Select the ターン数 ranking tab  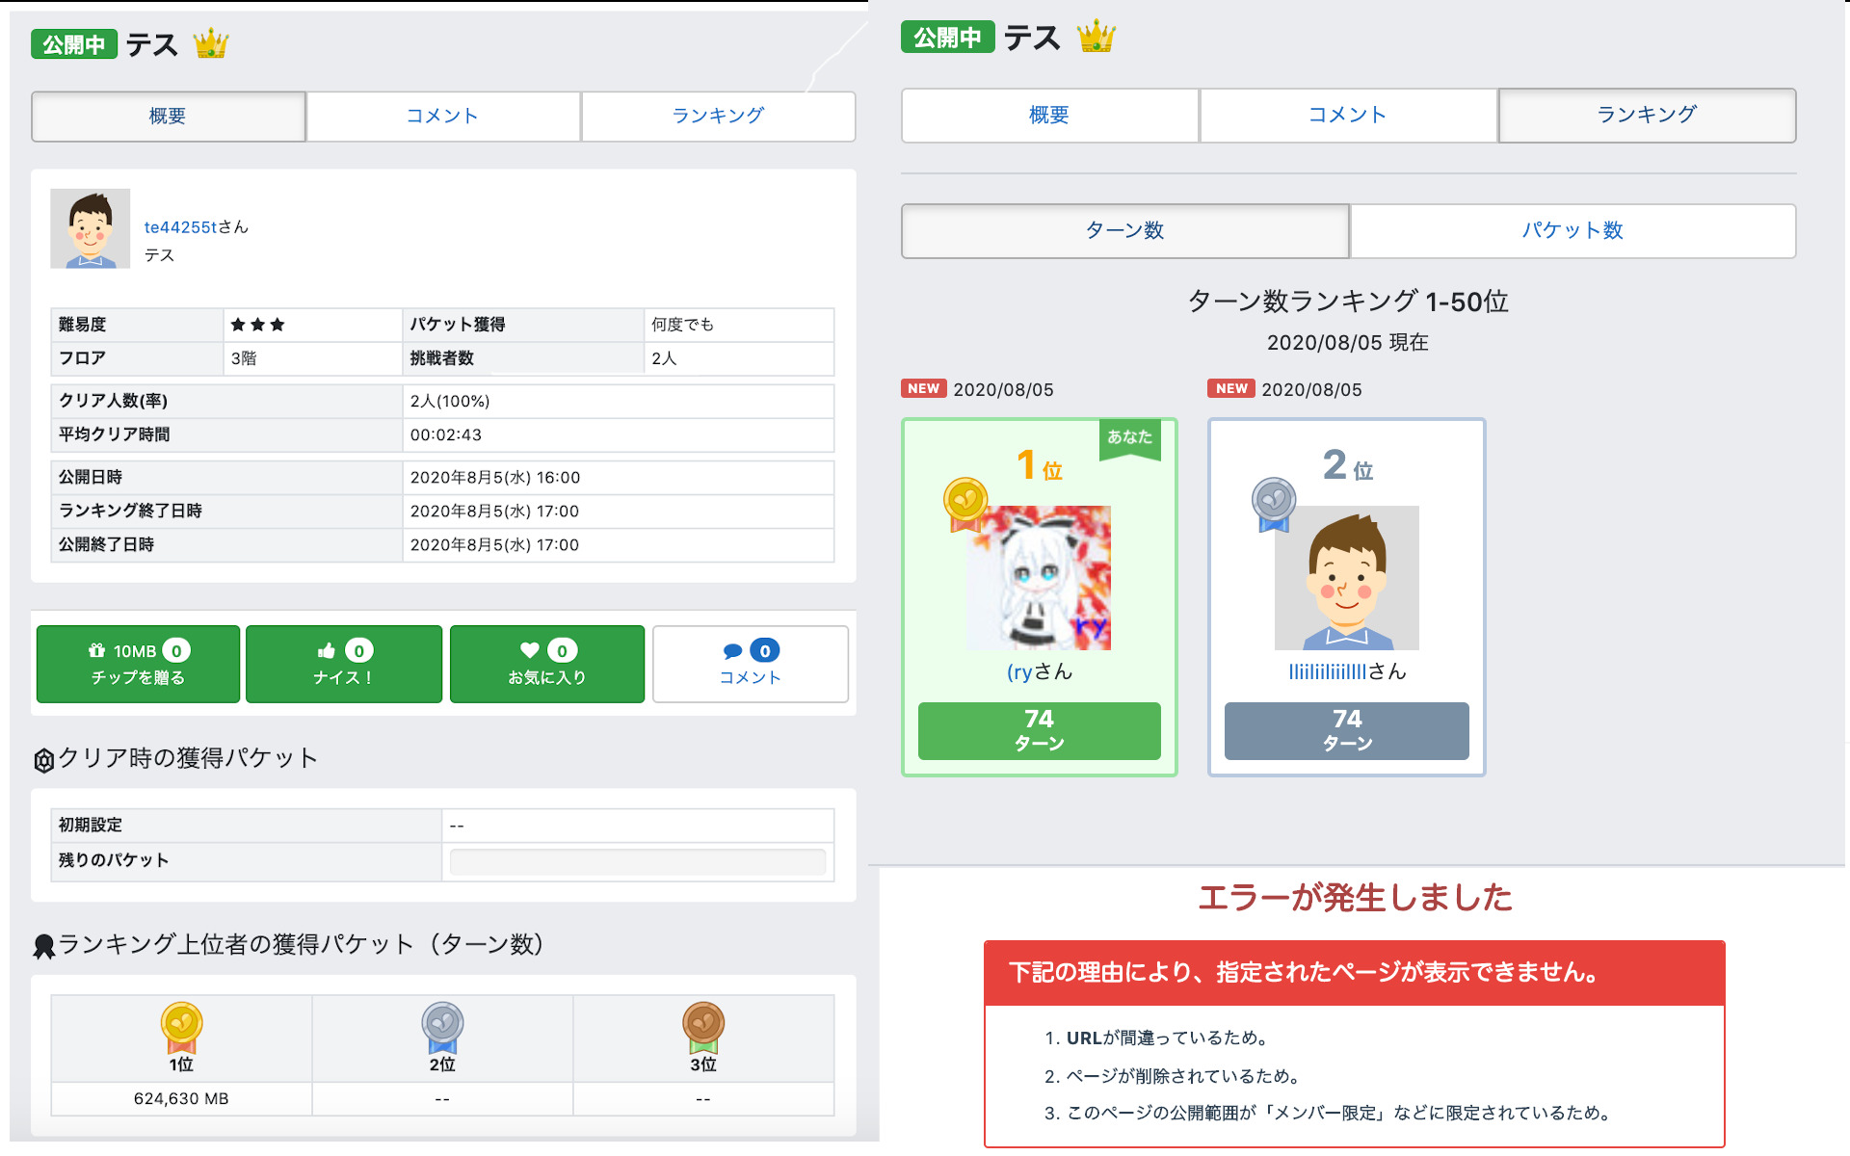pyautogui.click(x=1124, y=231)
